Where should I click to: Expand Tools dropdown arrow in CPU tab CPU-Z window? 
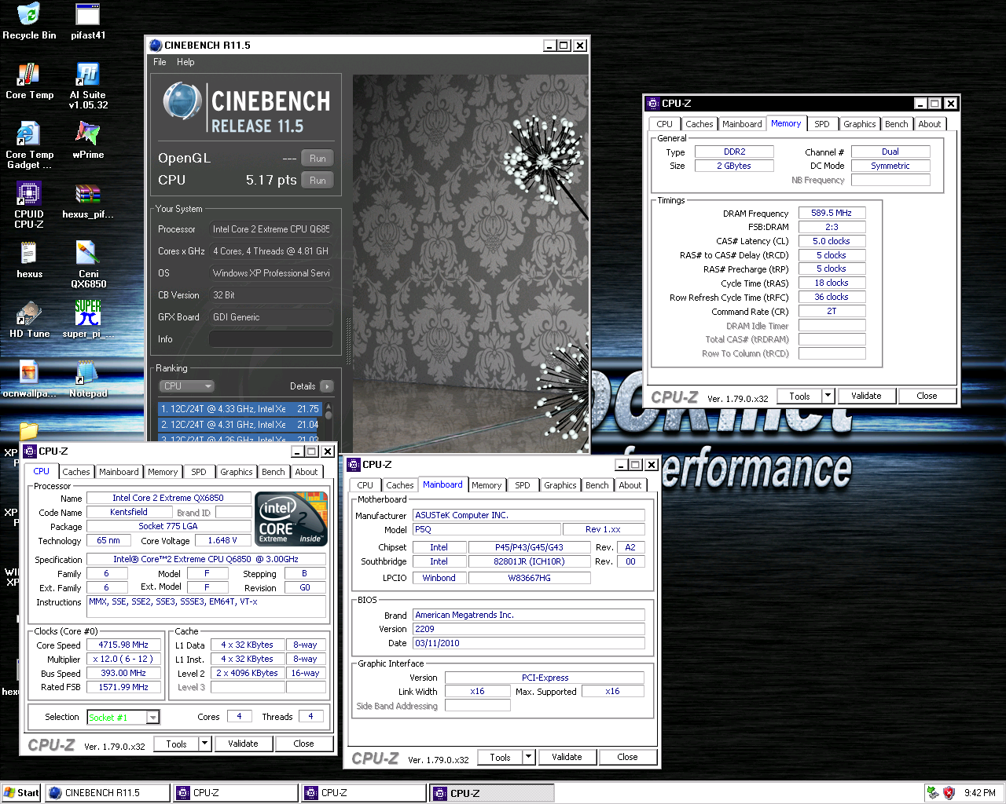[x=205, y=744]
